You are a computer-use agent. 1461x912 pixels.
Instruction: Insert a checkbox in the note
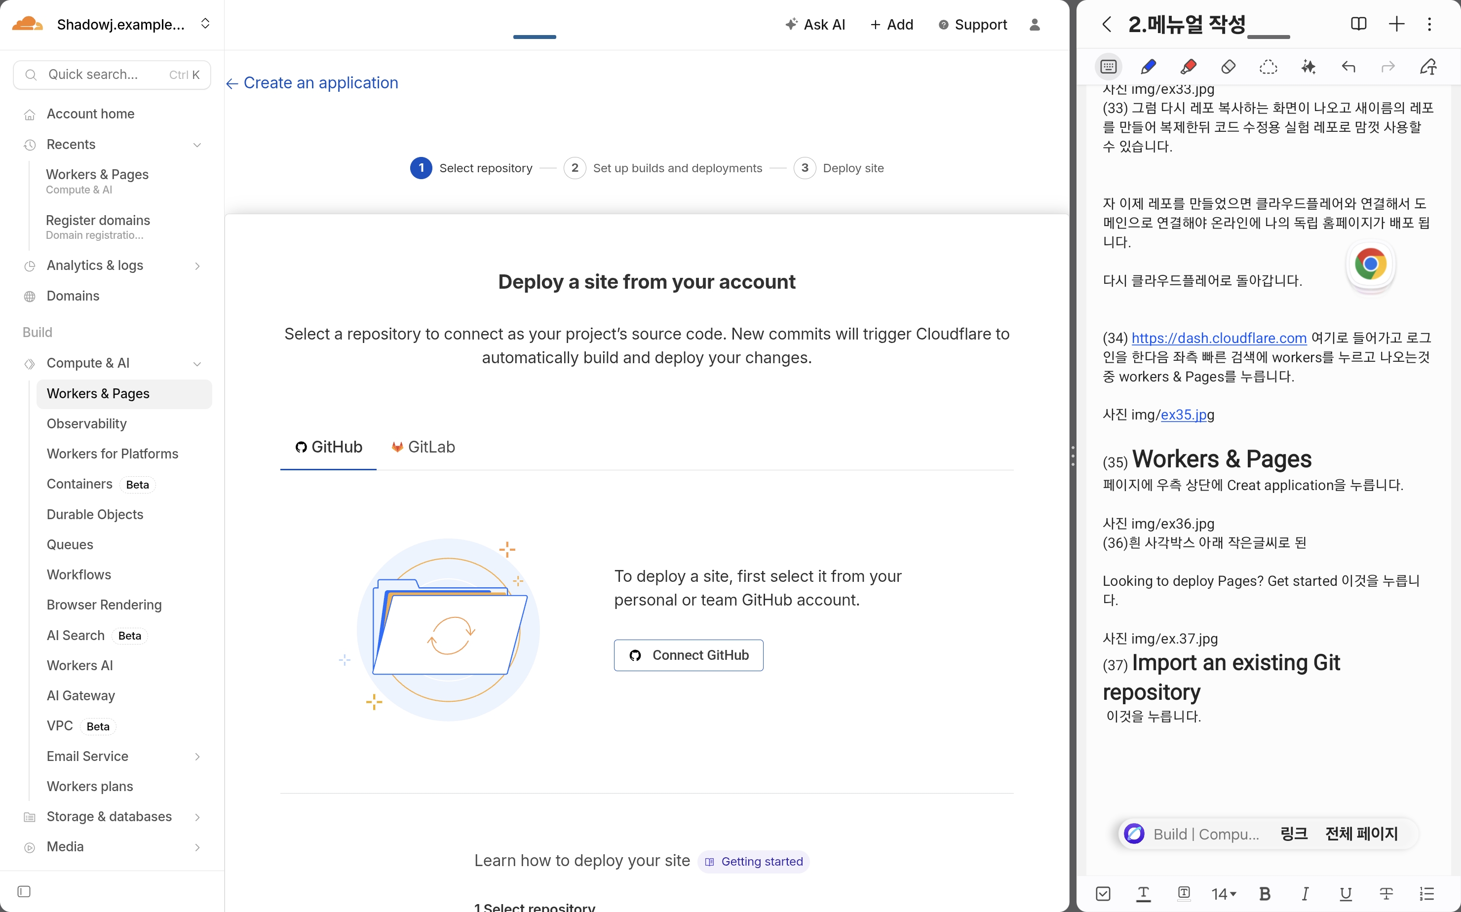(x=1103, y=893)
